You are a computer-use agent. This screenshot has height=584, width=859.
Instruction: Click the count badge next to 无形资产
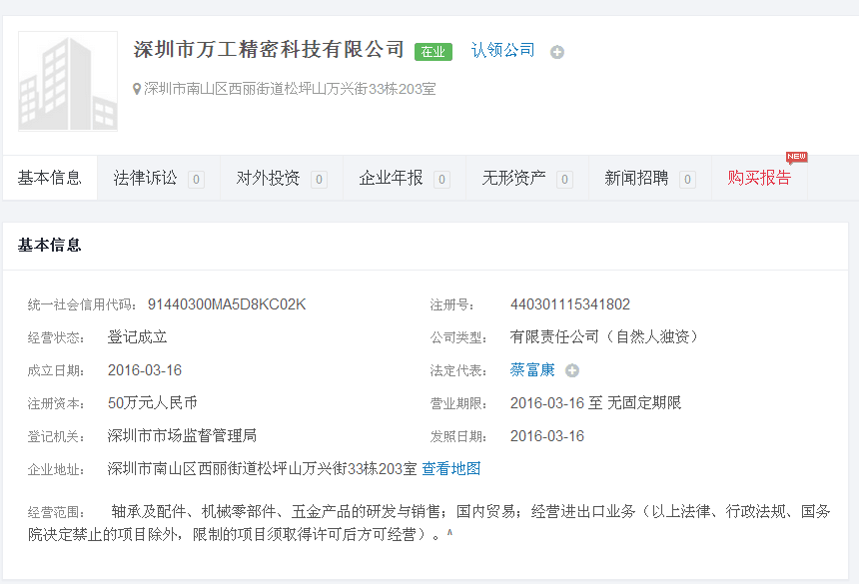click(x=564, y=180)
